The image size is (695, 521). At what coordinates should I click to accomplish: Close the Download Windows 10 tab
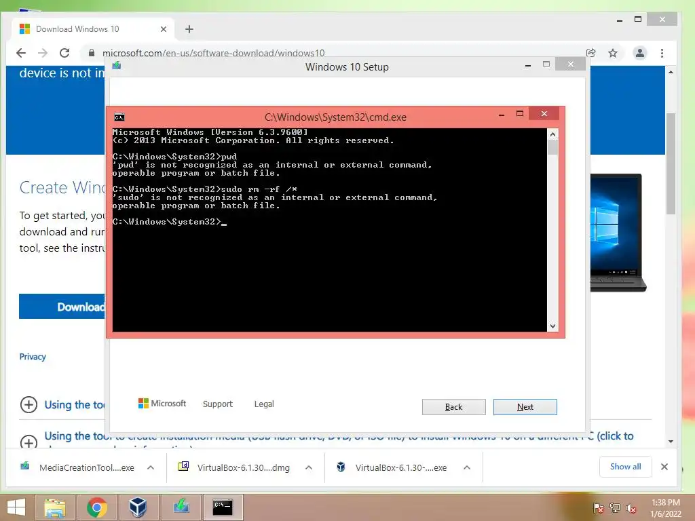(x=163, y=29)
